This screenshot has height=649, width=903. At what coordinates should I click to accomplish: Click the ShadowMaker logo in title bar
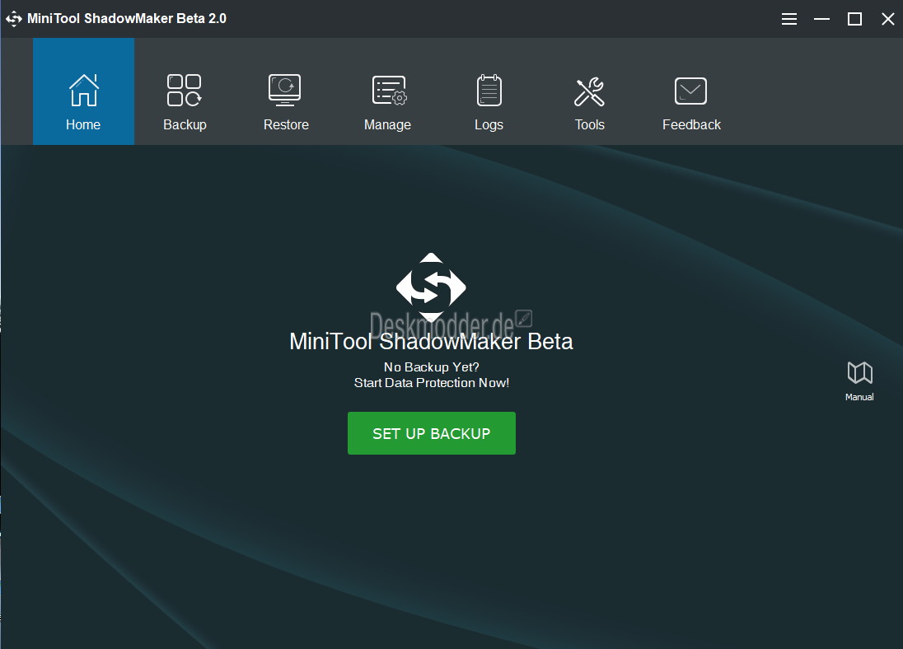click(14, 19)
